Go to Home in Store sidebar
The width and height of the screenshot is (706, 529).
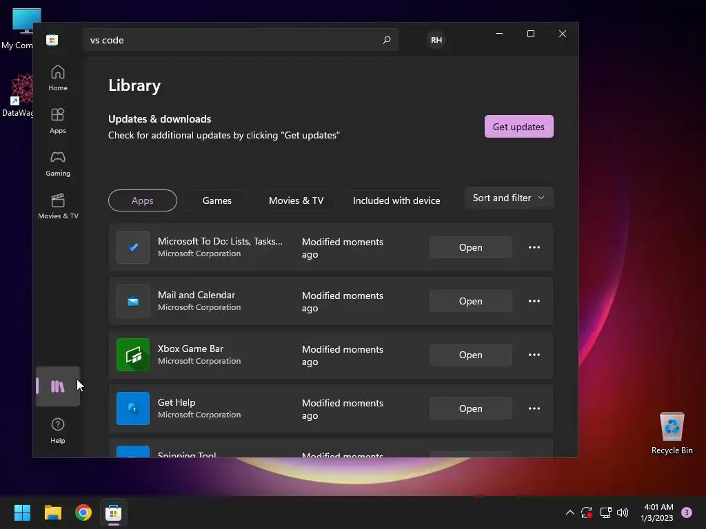click(x=58, y=79)
